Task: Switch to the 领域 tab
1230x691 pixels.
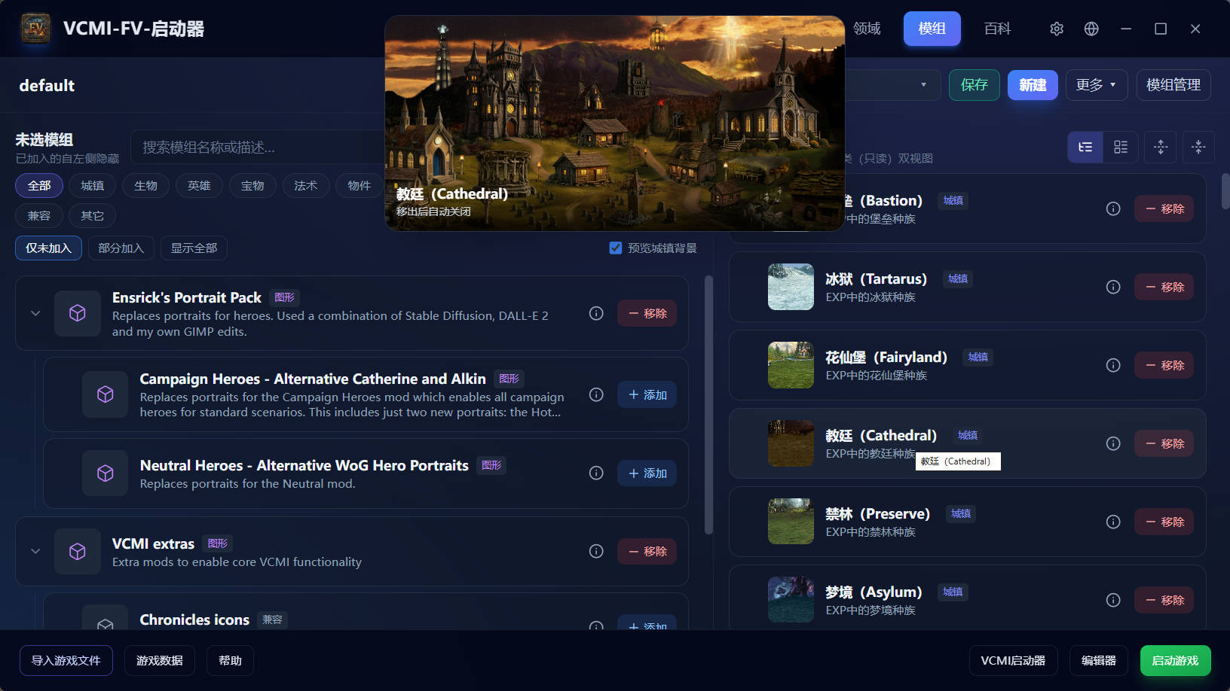Action: (x=867, y=29)
